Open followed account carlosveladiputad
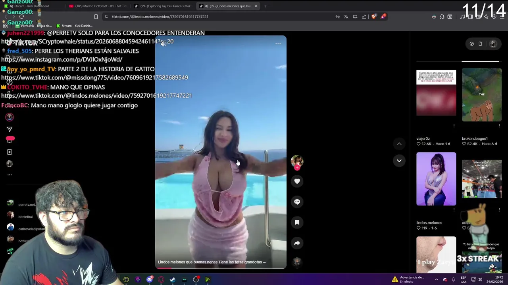This screenshot has width=508, height=285. (25, 228)
